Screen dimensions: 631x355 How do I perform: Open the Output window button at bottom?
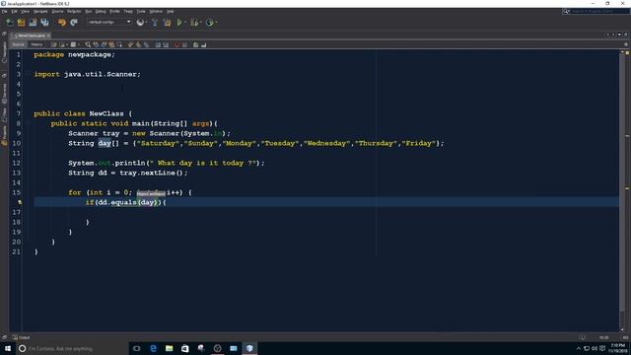pos(21,337)
